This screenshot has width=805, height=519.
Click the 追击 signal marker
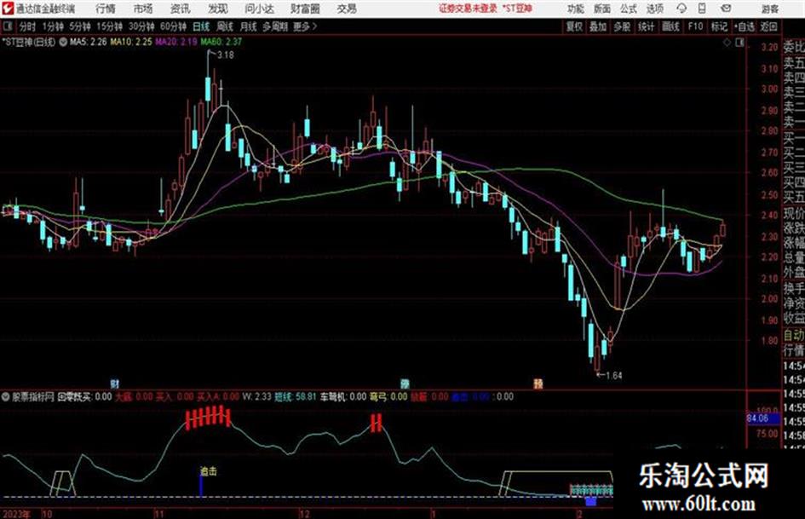(208, 471)
